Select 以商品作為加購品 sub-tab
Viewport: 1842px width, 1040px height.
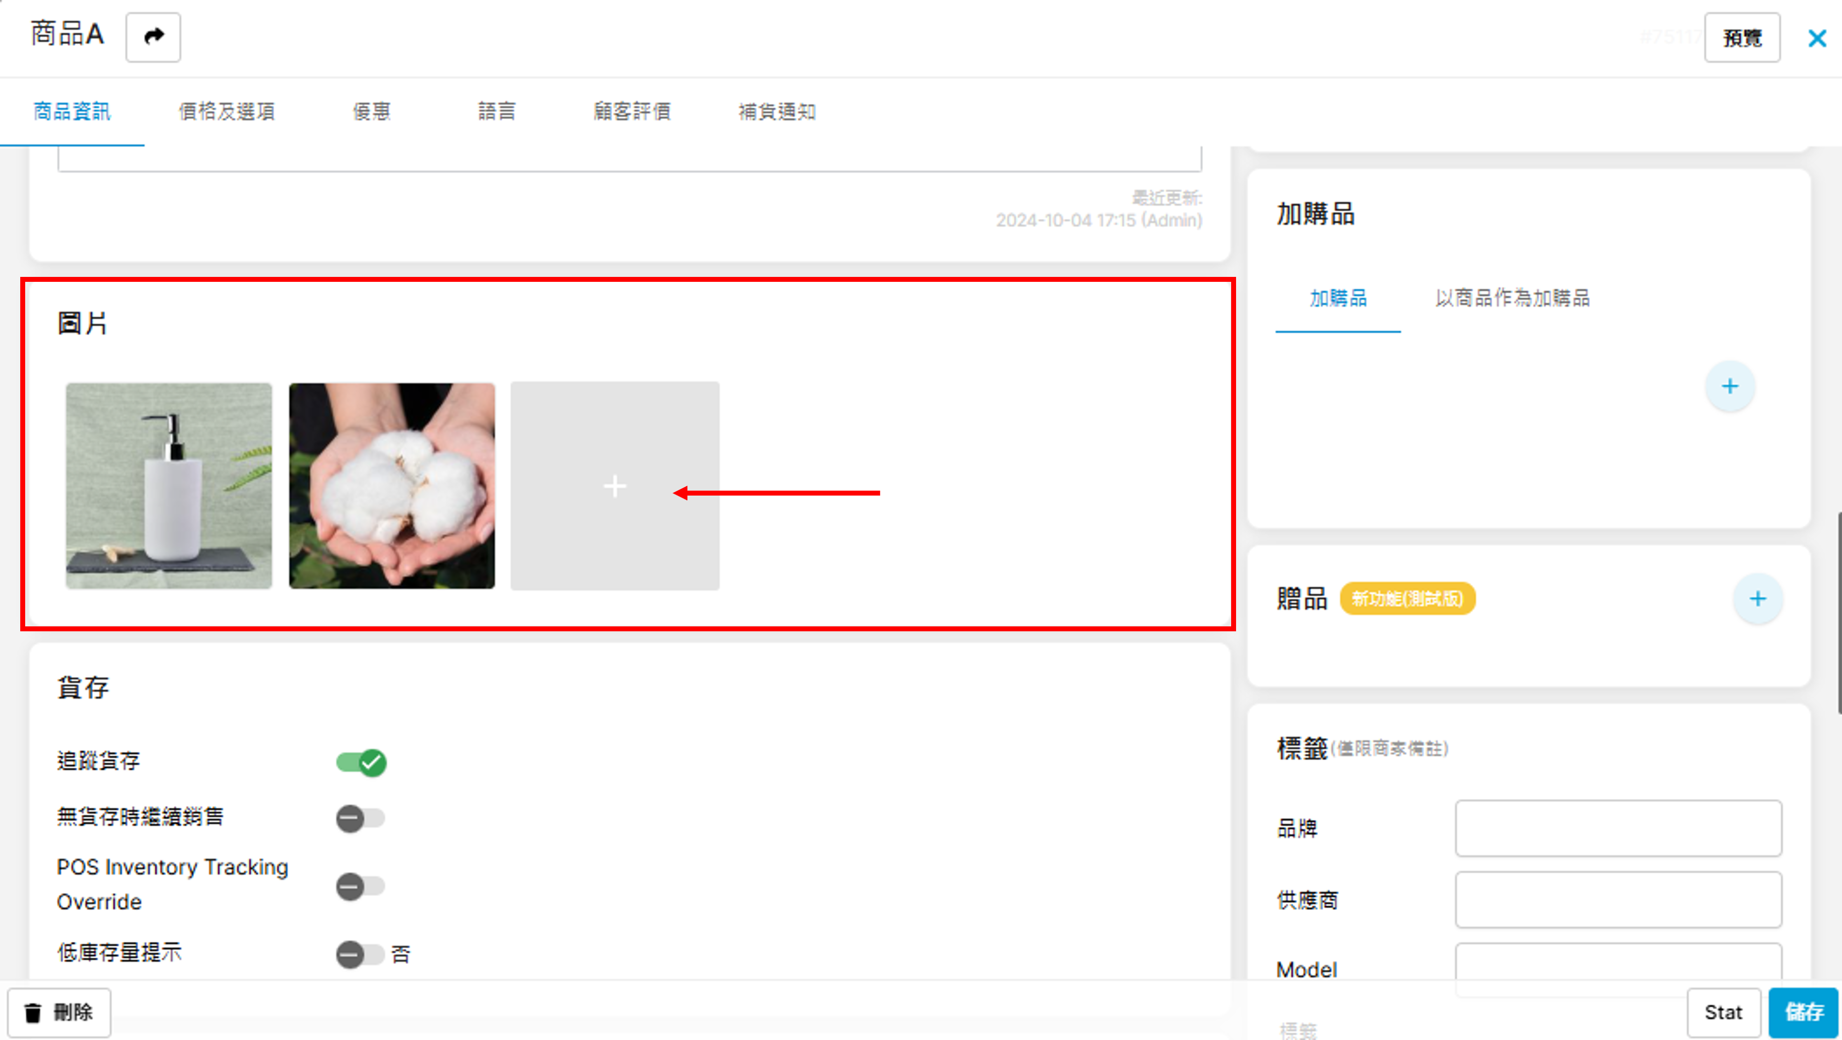(1512, 298)
